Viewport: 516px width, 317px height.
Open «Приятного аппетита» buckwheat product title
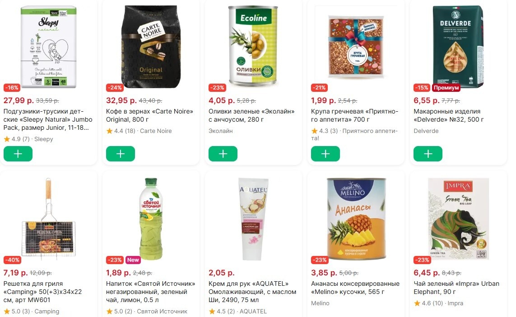[355, 115]
